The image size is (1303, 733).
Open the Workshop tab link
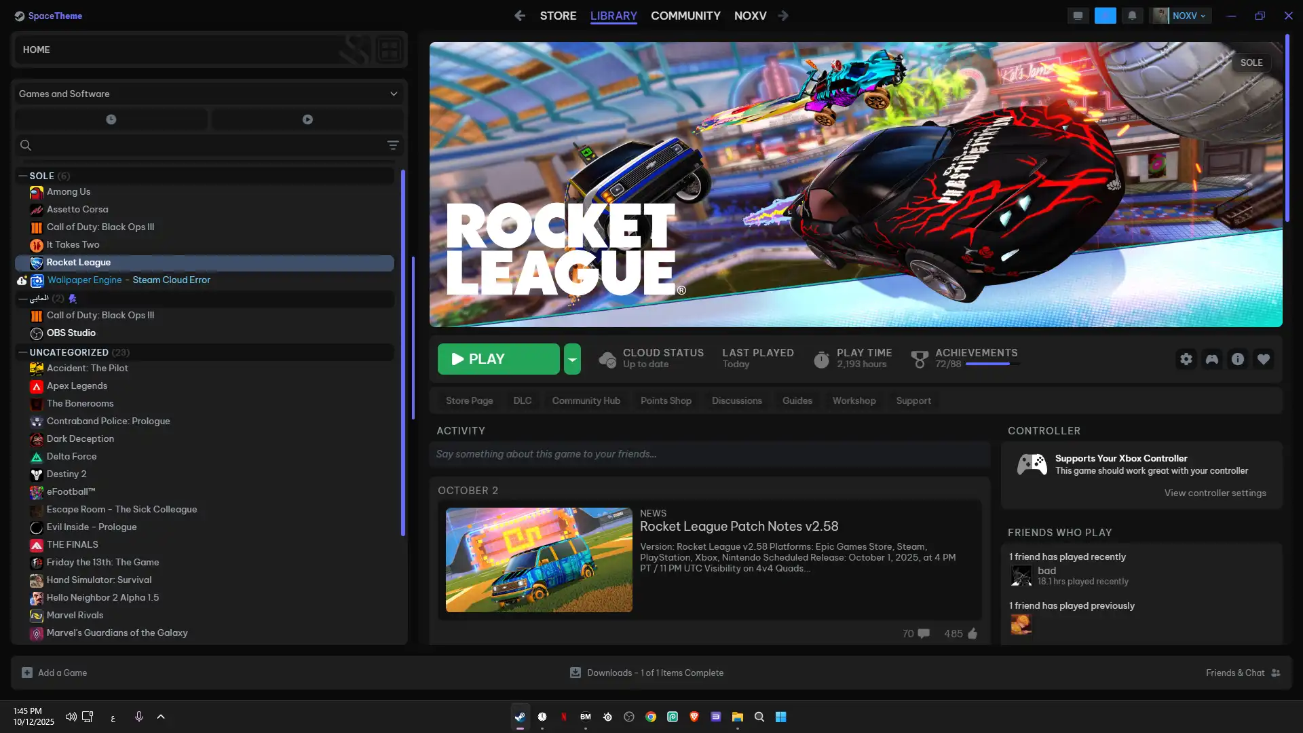[x=854, y=400]
